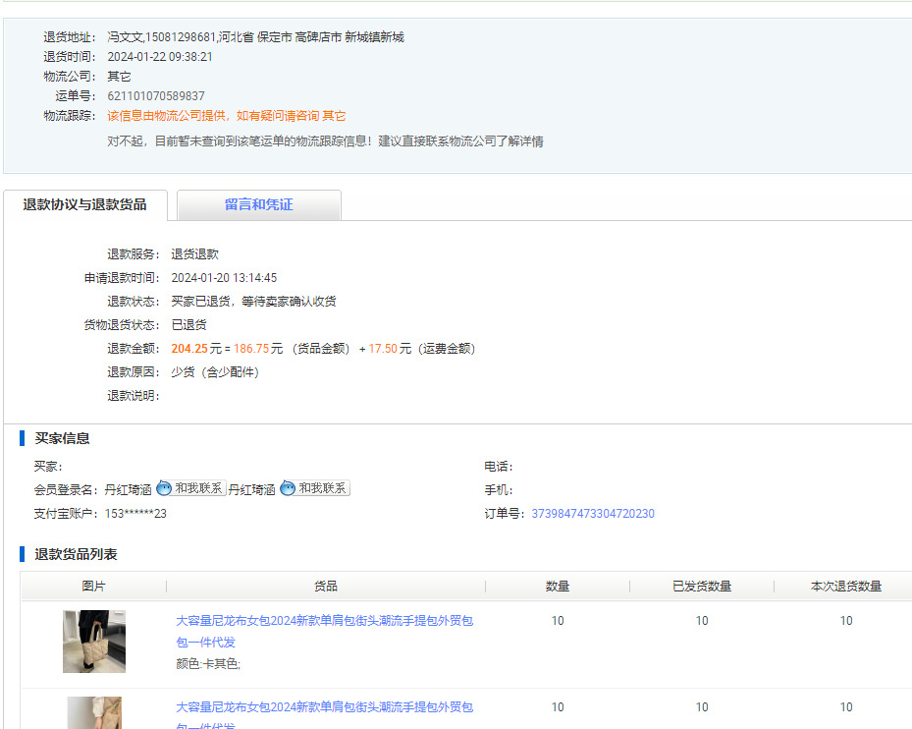The width and height of the screenshot is (912, 729).
Task: Click the 本次退货数量 column header
Action: pos(846,587)
